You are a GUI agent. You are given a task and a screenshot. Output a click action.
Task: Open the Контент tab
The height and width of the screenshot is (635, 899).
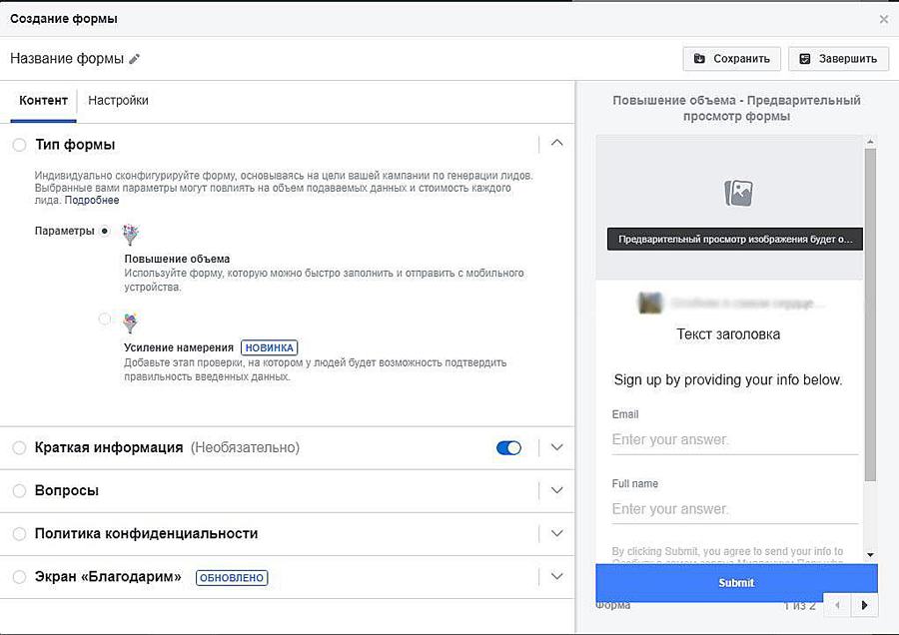43,101
